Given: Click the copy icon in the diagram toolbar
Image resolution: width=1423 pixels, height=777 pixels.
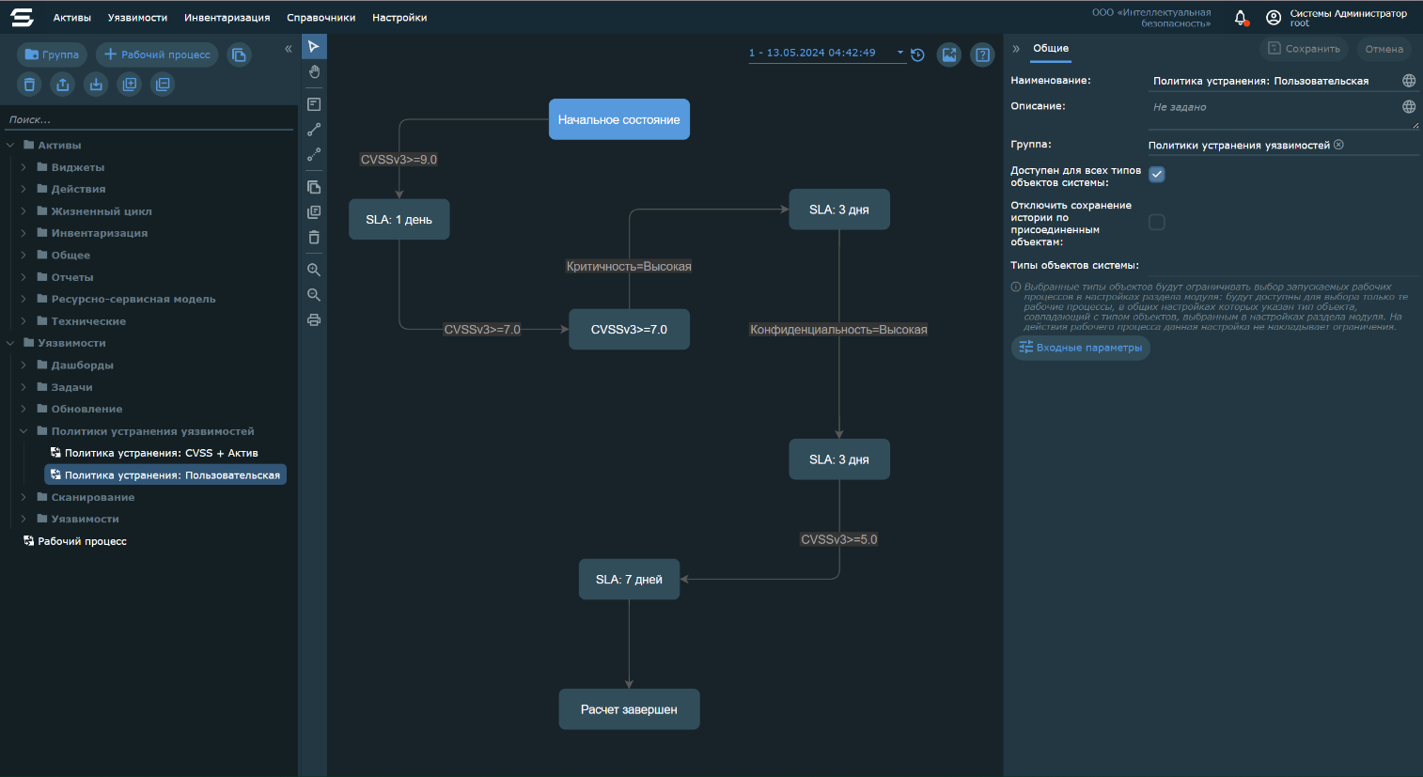Looking at the screenshot, I should (x=314, y=187).
